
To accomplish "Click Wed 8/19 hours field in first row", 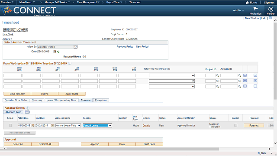I will pos(13,75).
